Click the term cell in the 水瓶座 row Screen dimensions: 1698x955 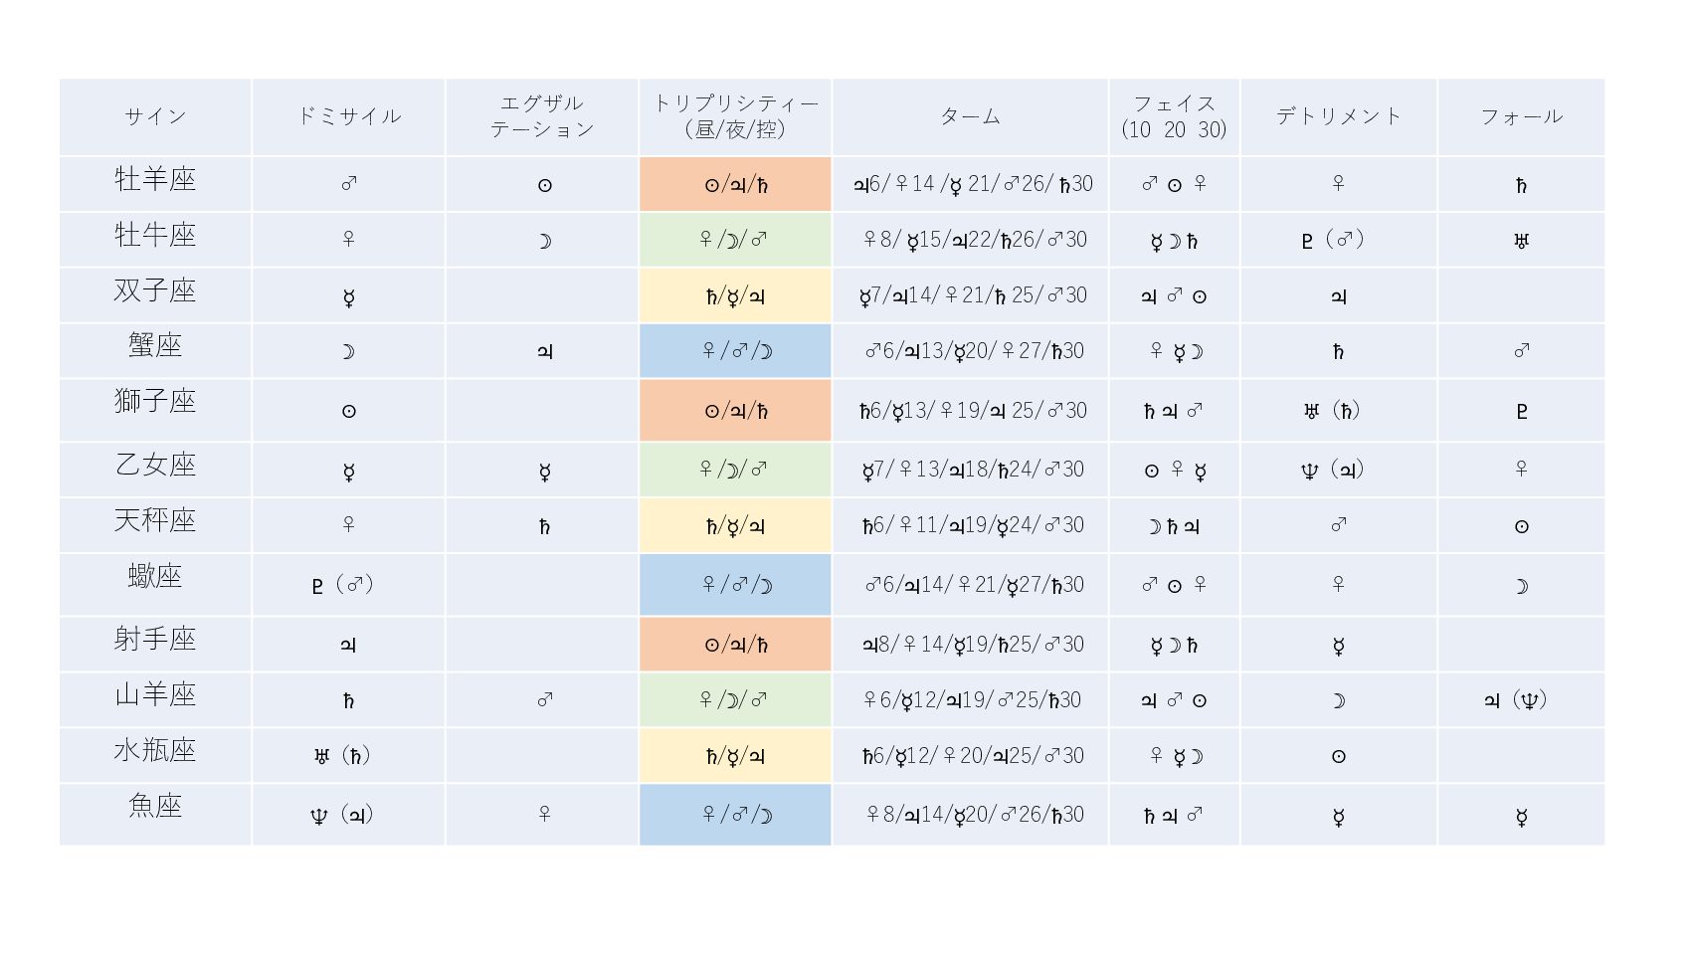[970, 756]
